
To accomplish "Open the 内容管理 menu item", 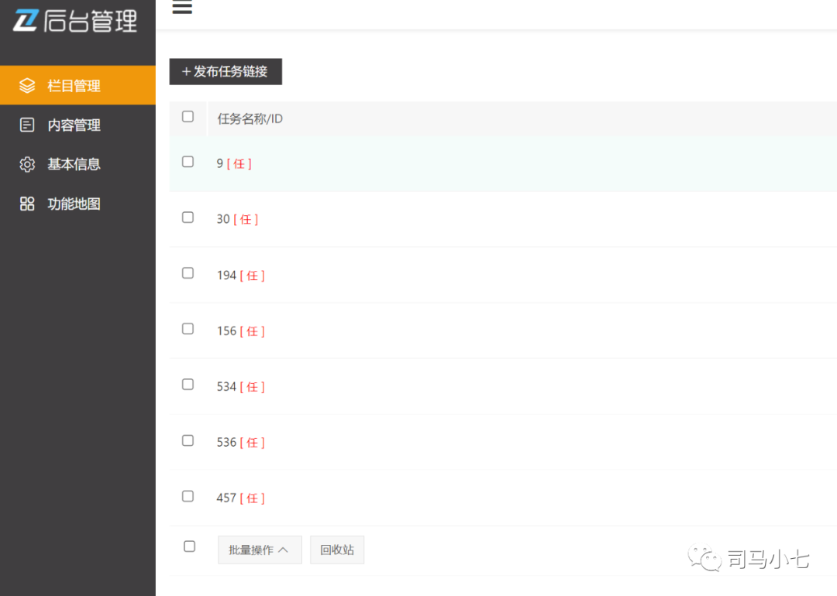I will (x=78, y=125).
